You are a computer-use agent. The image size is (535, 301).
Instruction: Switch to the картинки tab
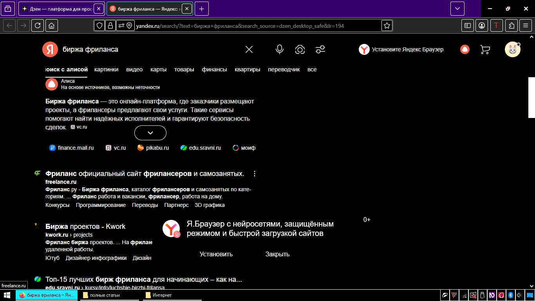point(105,69)
